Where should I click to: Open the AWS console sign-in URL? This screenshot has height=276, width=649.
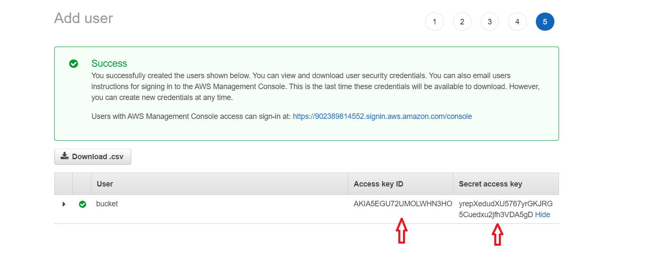pos(382,116)
